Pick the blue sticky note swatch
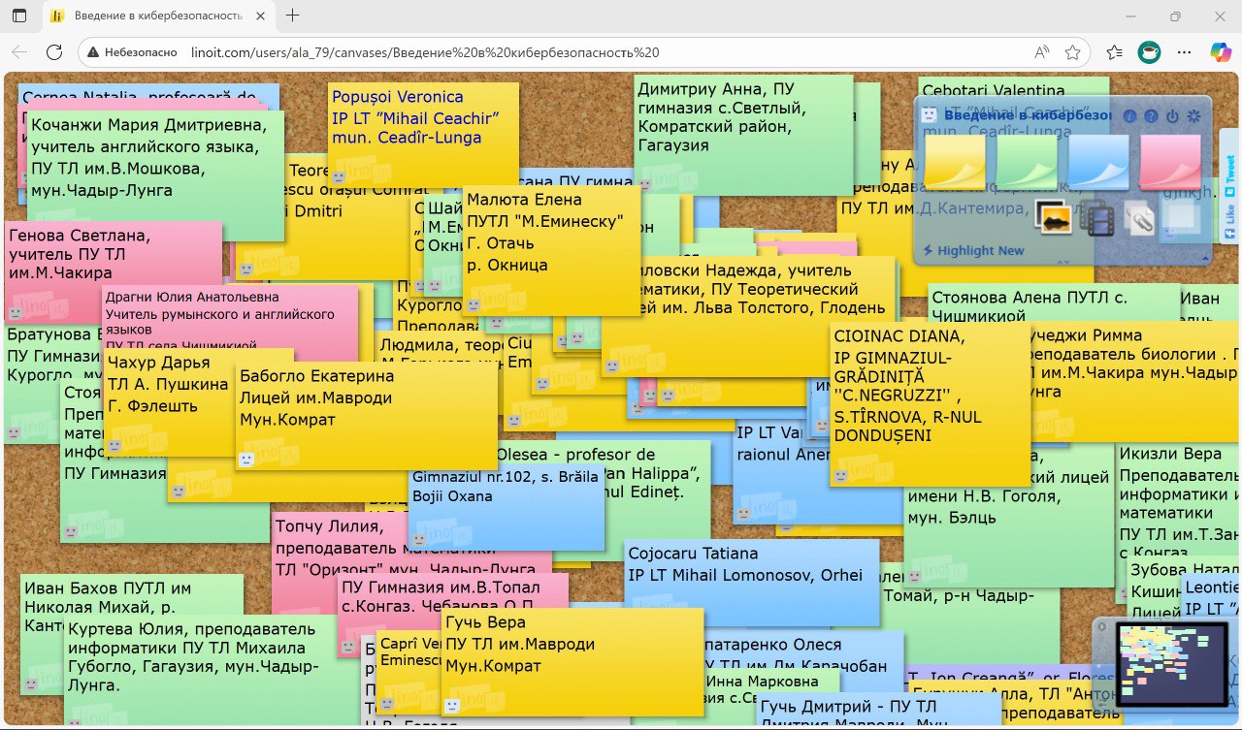Screen dimensions: 1242x730 point(1098,161)
